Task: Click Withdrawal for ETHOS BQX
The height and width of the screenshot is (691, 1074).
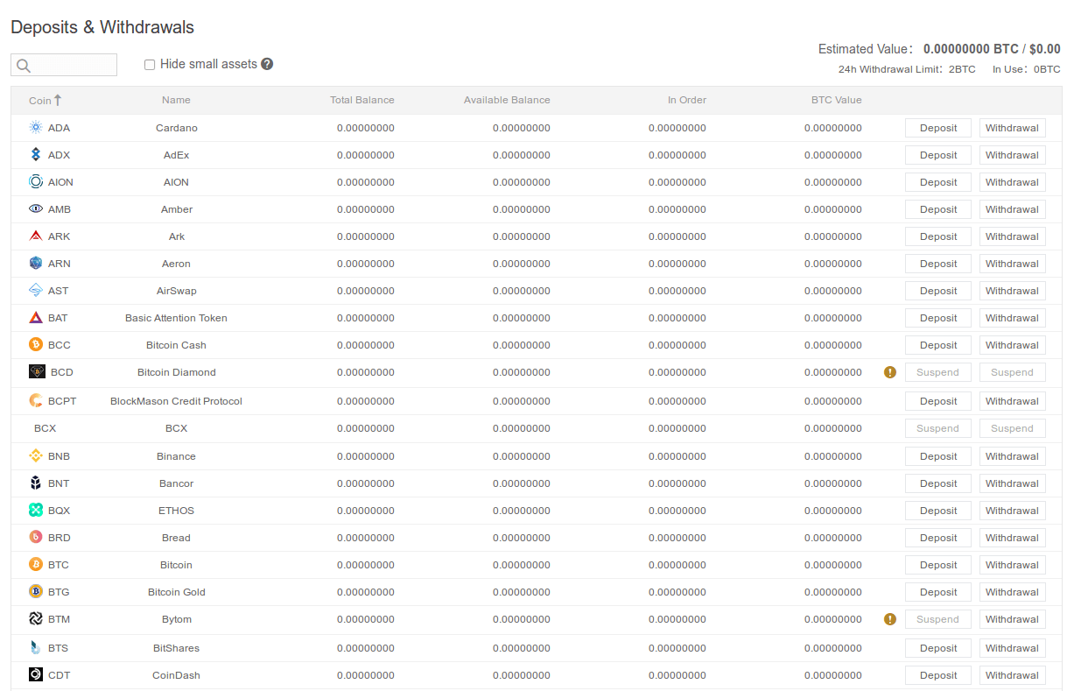Action: tap(1012, 511)
